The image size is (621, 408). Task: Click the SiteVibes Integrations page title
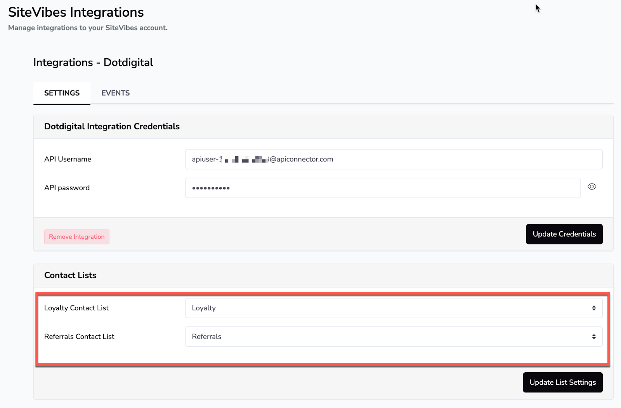click(76, 12)
